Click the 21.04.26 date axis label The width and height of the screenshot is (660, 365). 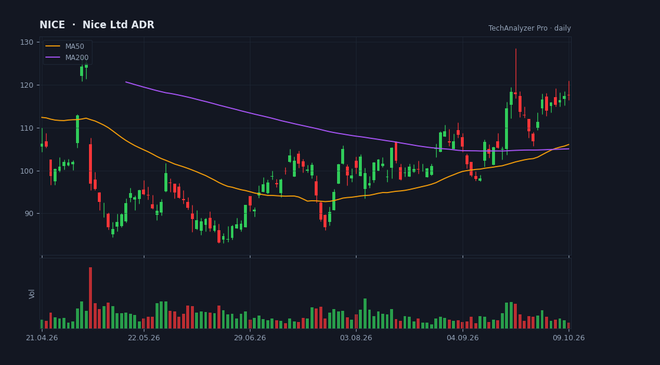(42, 338)
